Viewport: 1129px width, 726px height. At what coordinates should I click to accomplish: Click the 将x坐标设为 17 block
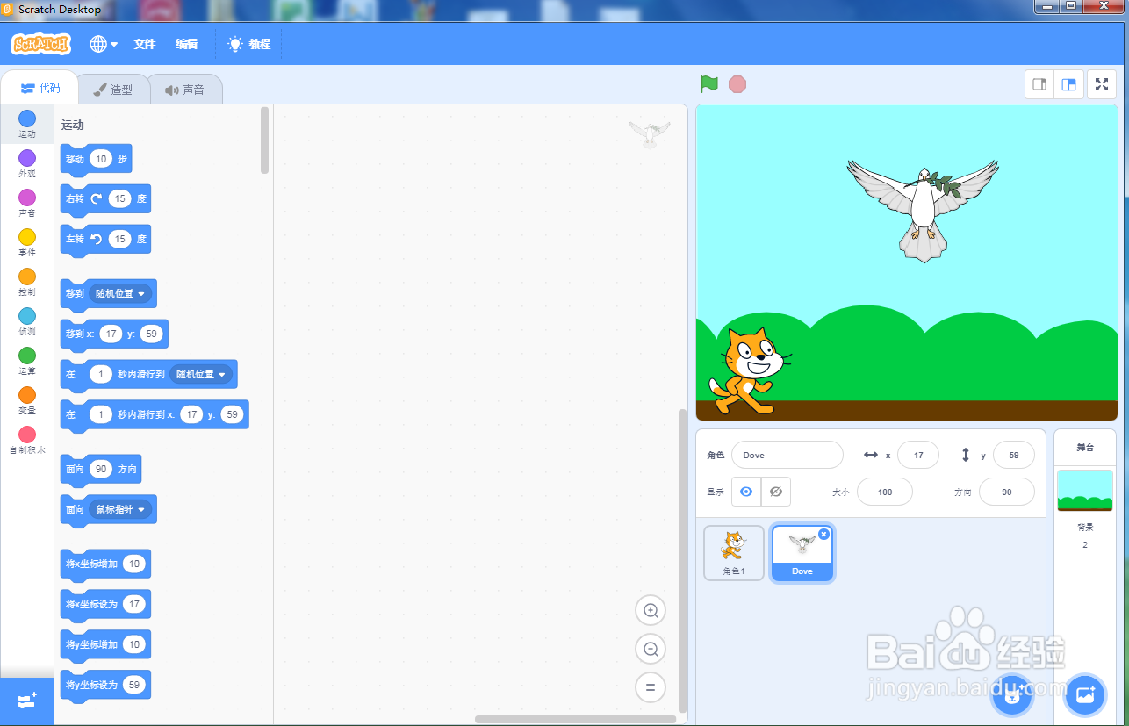pos(105,605)
